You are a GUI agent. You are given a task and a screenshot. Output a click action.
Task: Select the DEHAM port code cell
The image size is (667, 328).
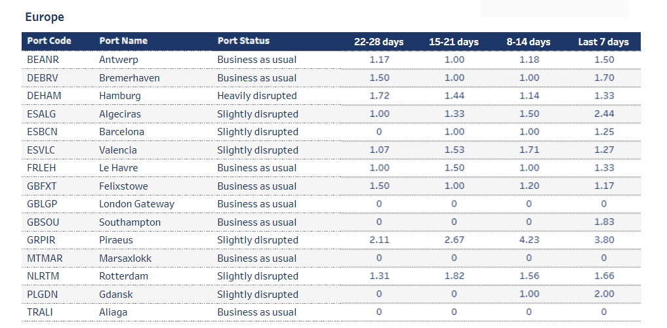(x=44, y=96)
